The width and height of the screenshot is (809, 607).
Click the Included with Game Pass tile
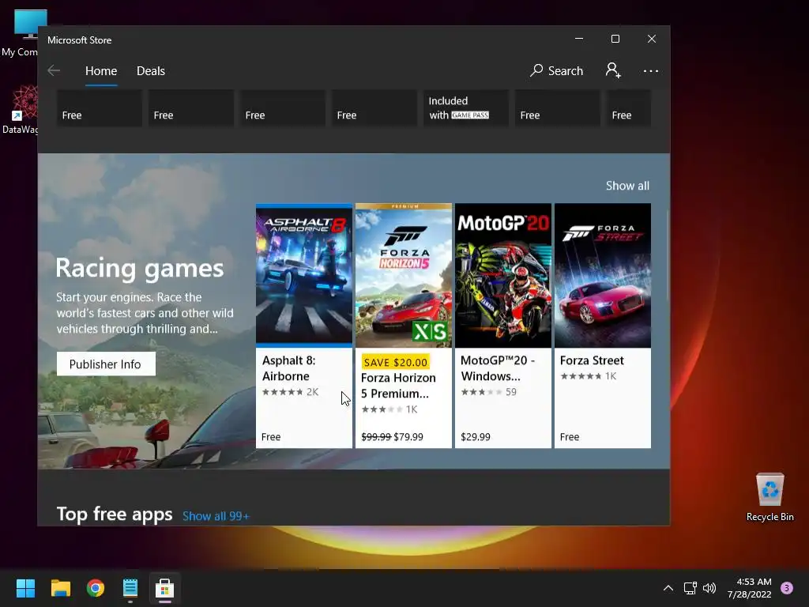466,107
